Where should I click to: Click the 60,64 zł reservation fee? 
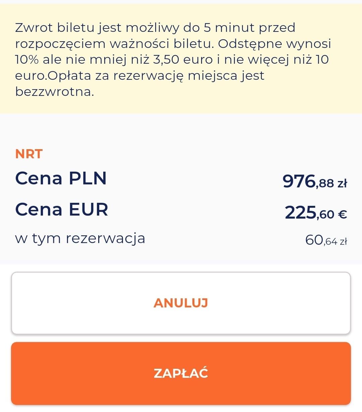coord(325,240)
